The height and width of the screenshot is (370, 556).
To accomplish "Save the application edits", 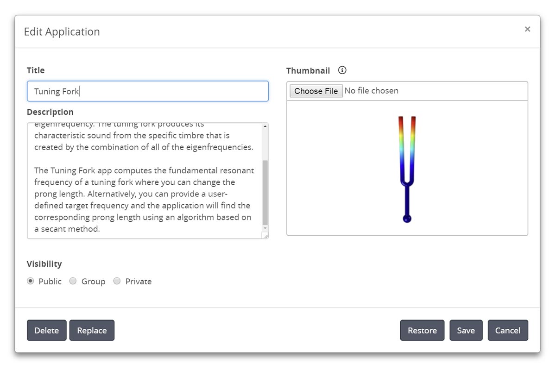I will [466, 330].
